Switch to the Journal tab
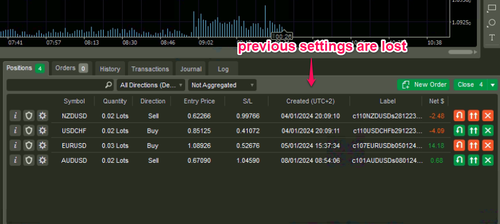 point(191,69)
